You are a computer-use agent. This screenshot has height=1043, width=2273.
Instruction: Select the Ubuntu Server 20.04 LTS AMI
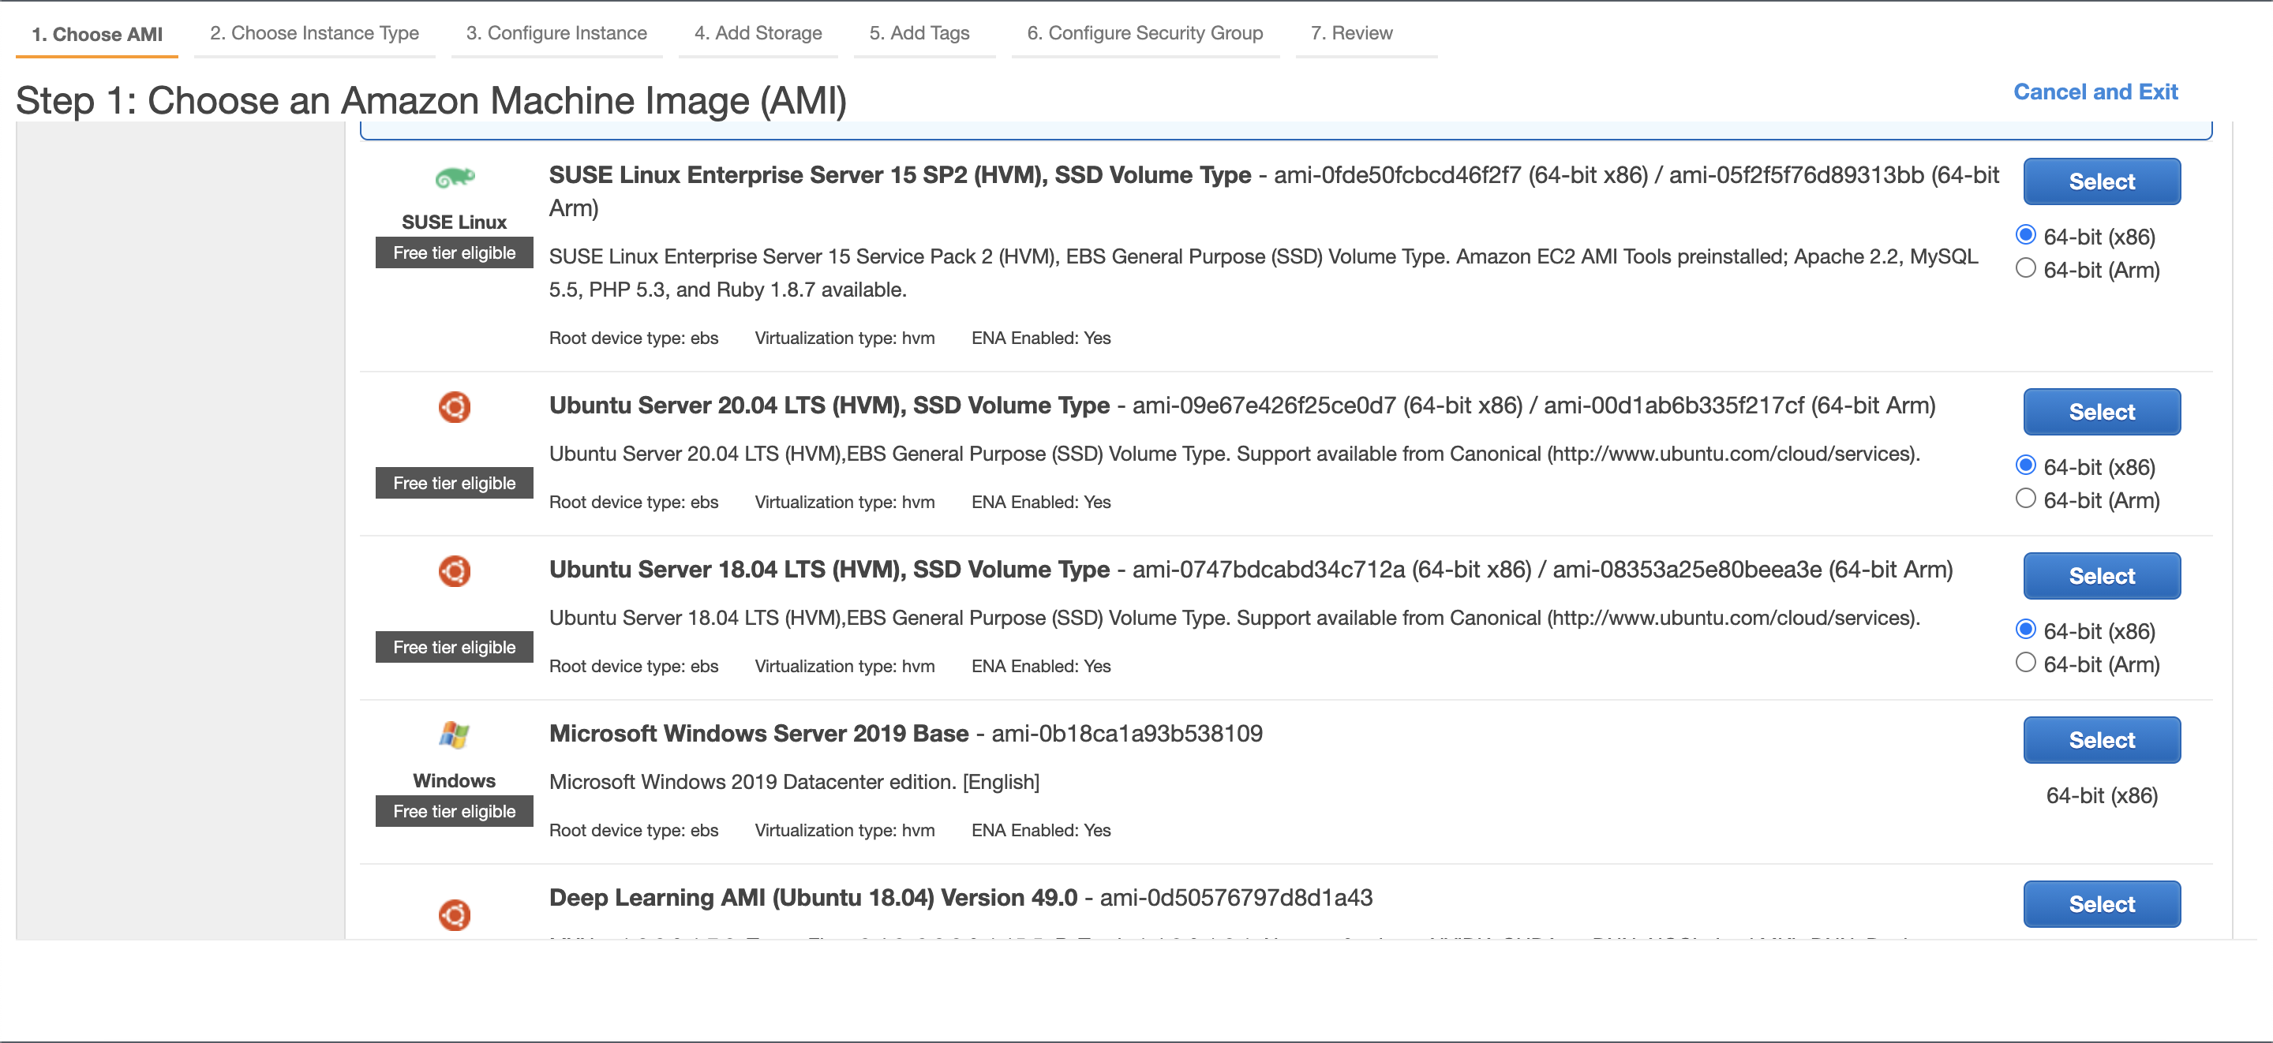[2102, 412]
